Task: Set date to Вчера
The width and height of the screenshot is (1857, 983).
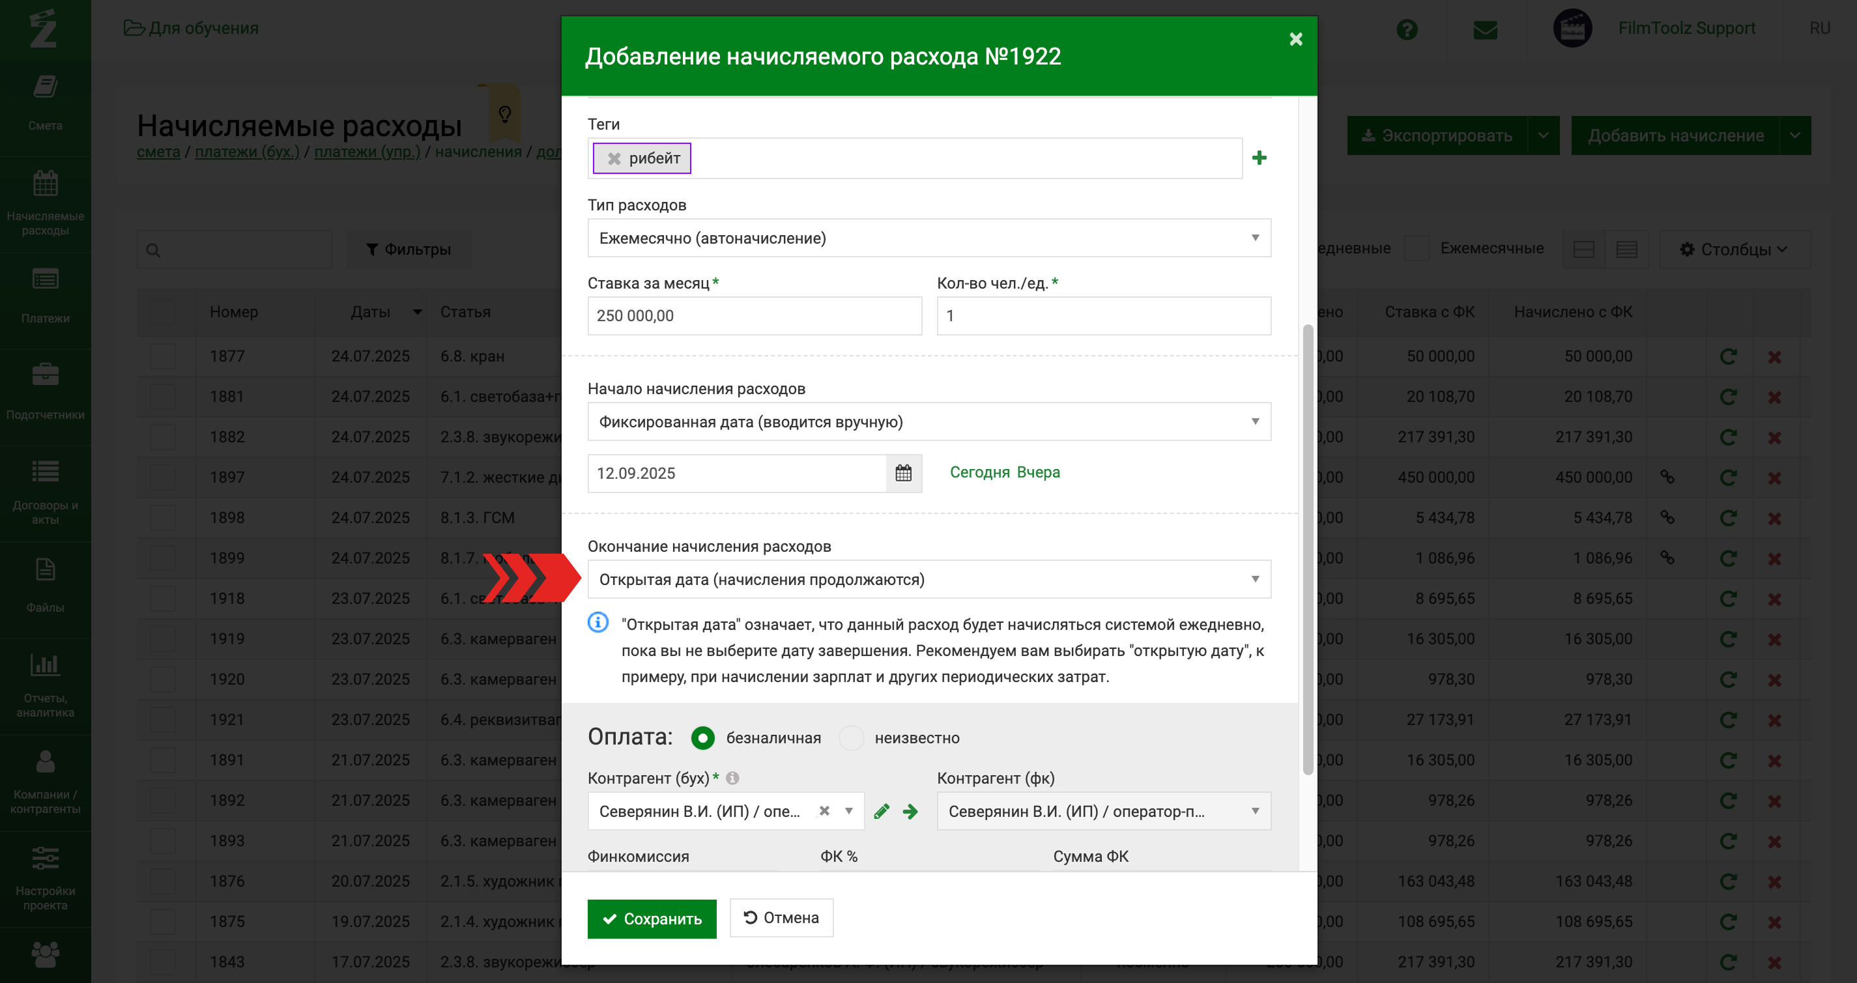Action: point(1038,473)
